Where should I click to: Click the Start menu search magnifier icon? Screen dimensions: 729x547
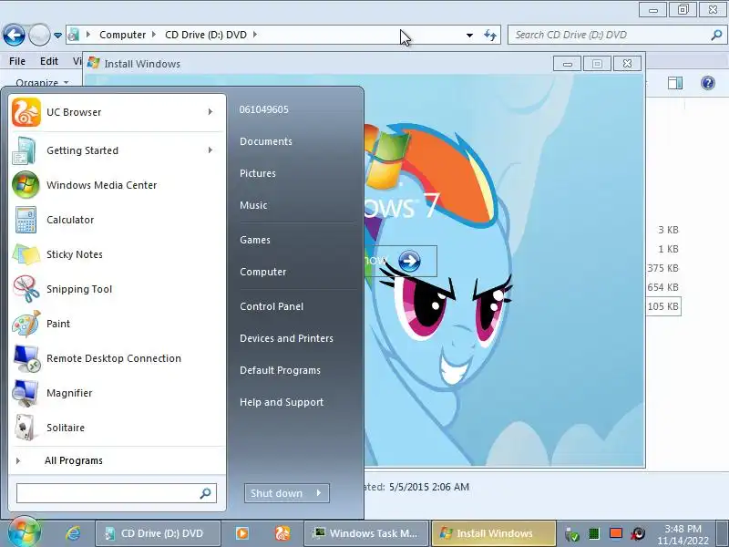tap(205, 493)
